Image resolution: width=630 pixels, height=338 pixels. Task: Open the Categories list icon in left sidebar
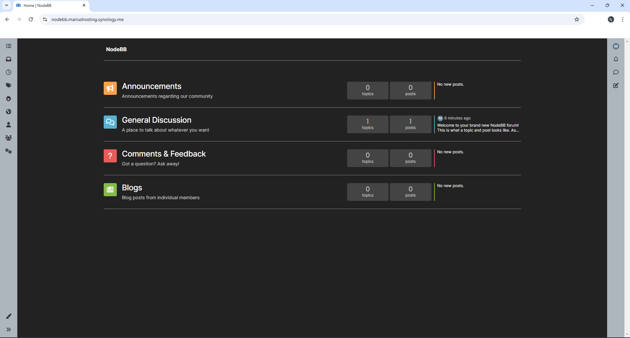pos(9,46)
